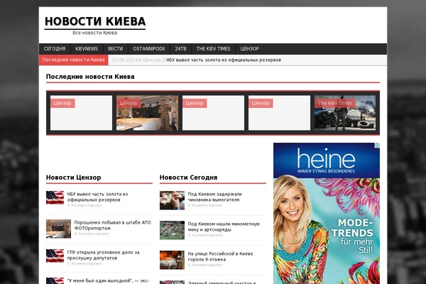Click the AdChoices icon on heine ad
The width and height of the screenshot is (426, 284).
pos(377,146)
